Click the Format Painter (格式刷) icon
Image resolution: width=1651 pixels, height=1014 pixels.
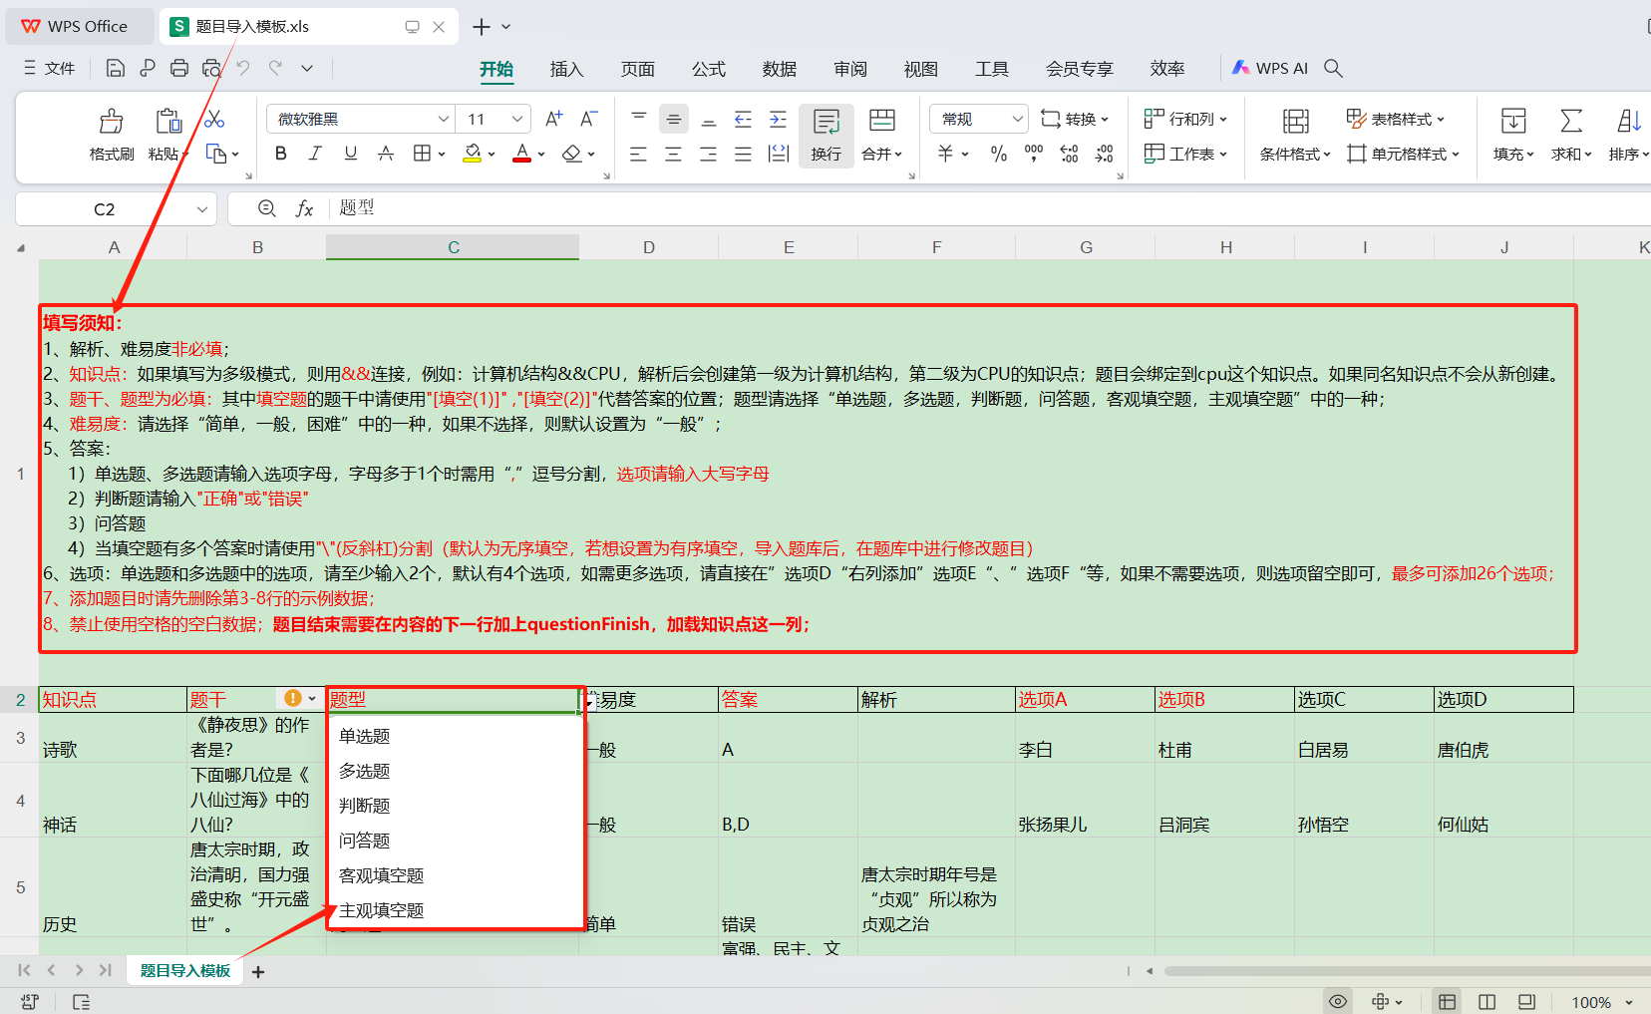[111, 123]
